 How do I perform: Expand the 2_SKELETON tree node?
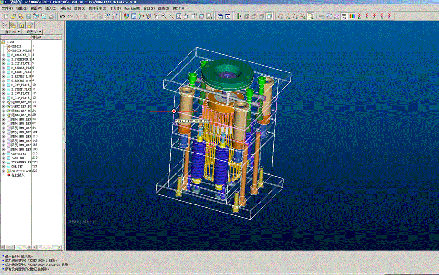pyautogui.click(x=3, y=59)
